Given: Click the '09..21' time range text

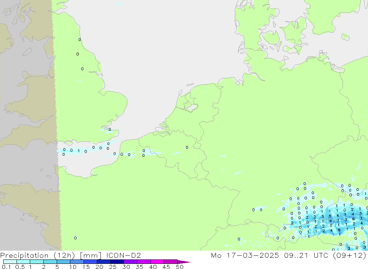Looking at the screenshot, I should 296,255.
